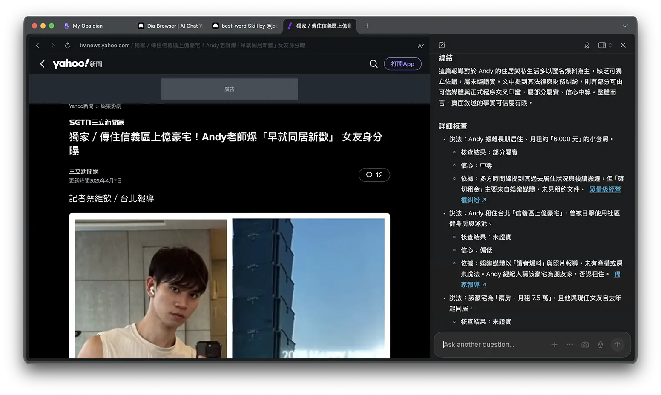Activate the microphone voice input icon
Image resolution: width=661 pixels, height=395 pixels.
(601, 345)
